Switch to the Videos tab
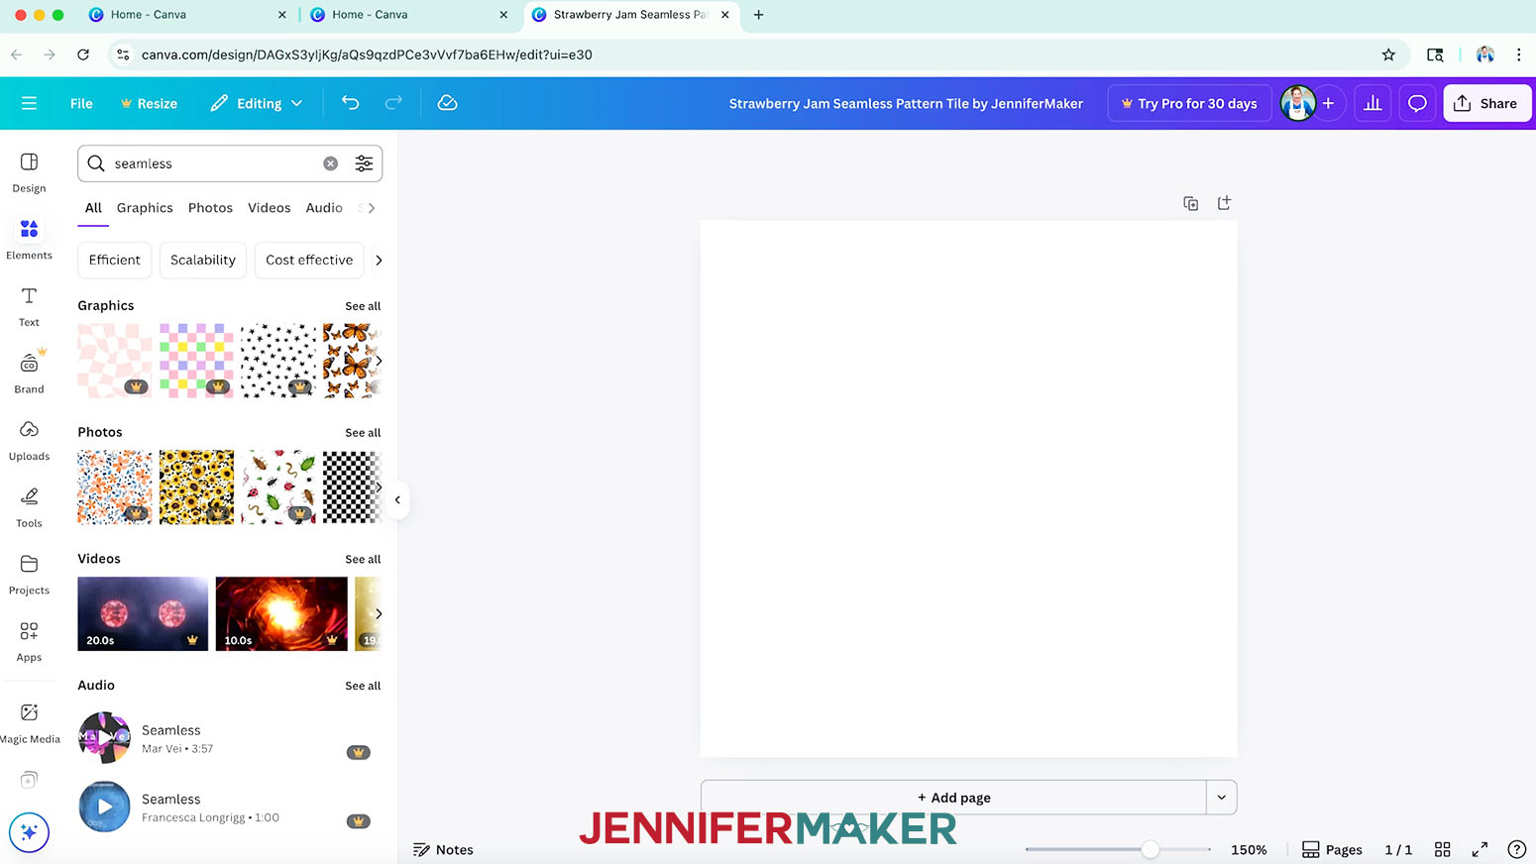 270,208
